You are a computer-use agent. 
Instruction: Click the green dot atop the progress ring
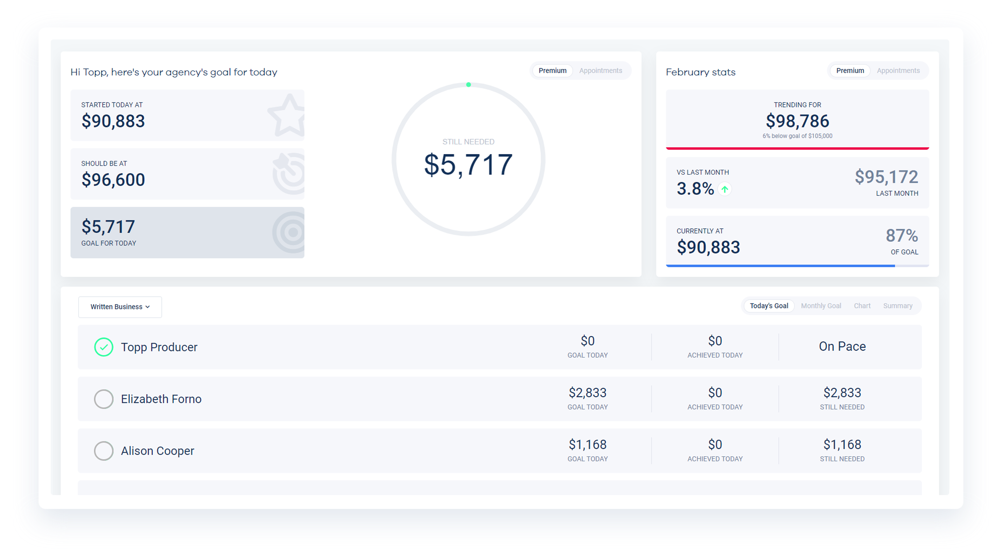point(468,85)
